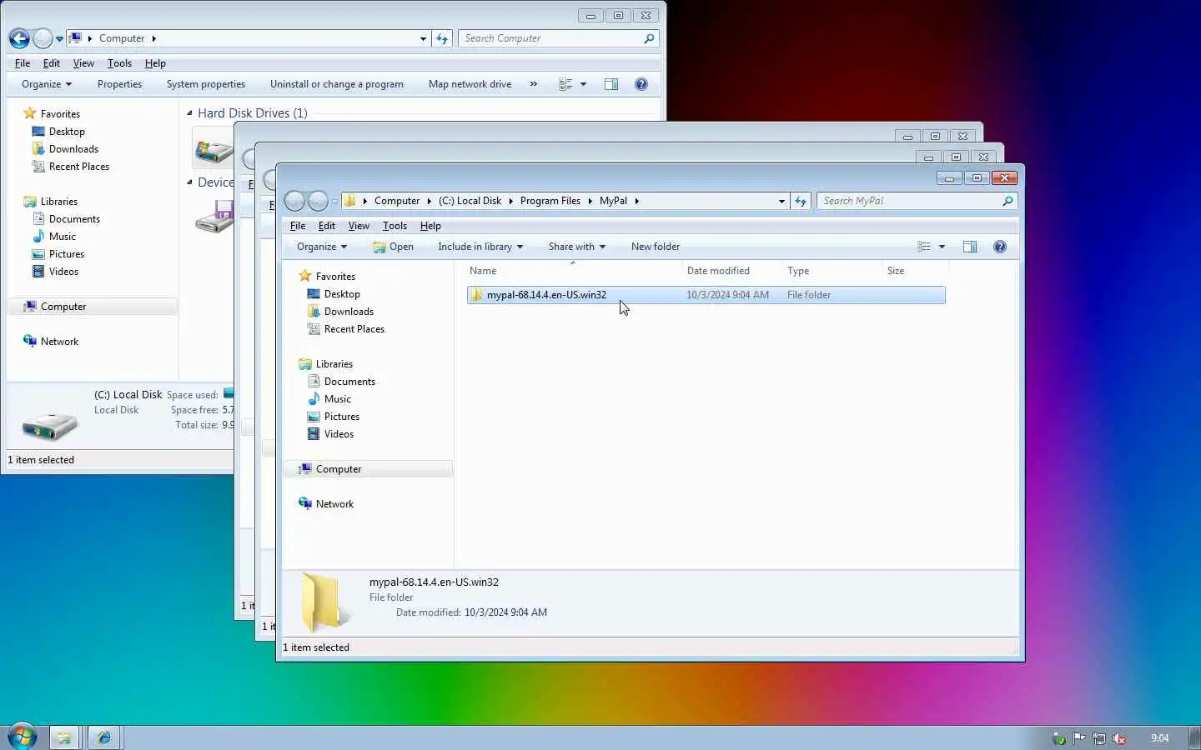1201x750 pixels.
Task: Toggle the preview pane in MyPal window
Action: [x=970, y=247]
